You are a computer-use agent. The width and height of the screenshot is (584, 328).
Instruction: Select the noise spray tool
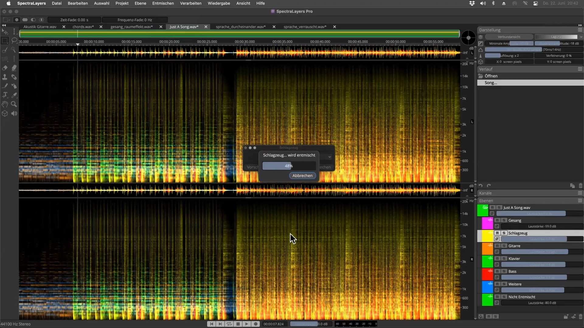pos(14,86)
